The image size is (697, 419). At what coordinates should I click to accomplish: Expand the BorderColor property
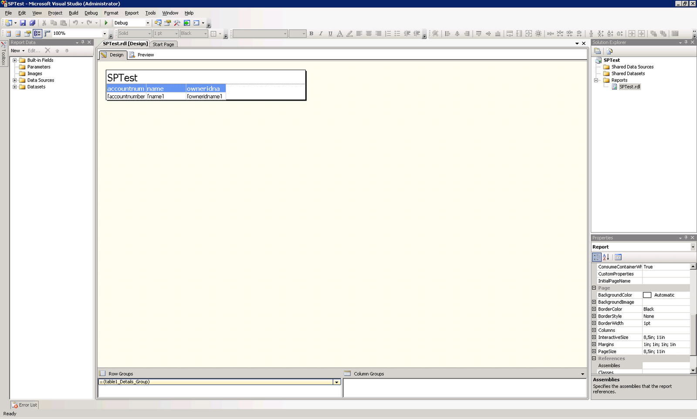(x=594, y=309)
